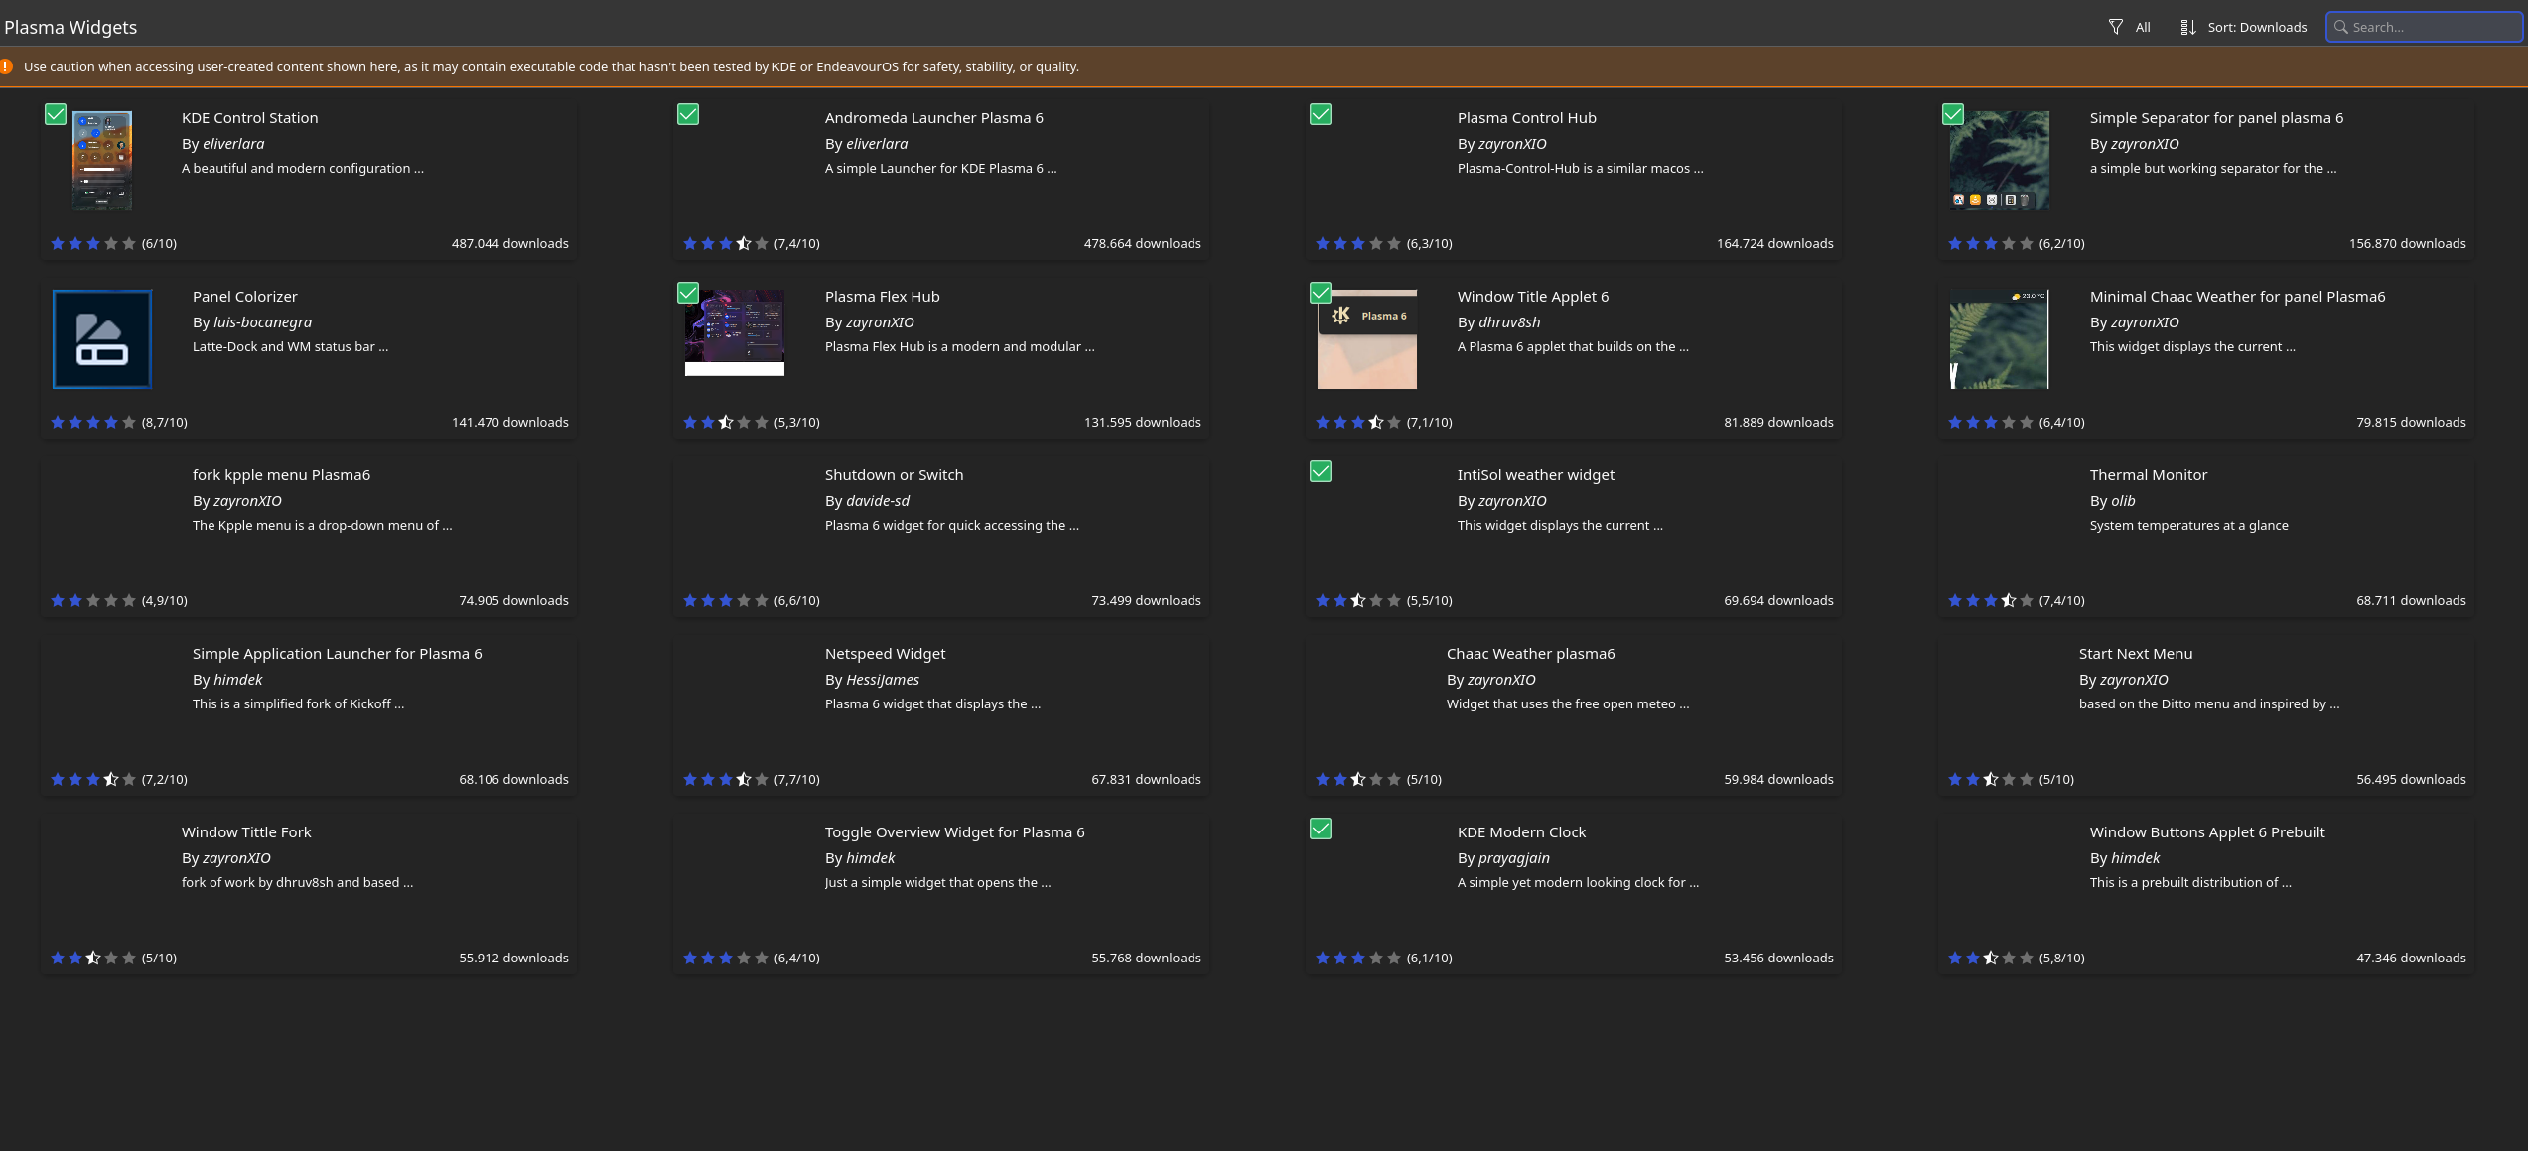The image size is (2528, 1151).
Task: Toggle the IntiSol weather widget checkmark
Action: (1321, 471)
